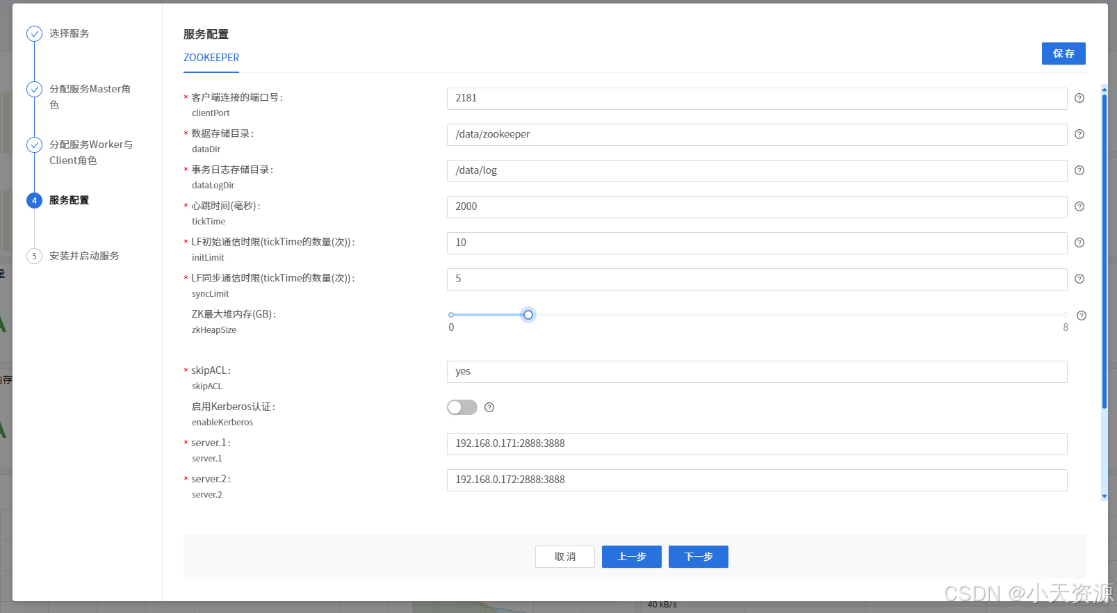Screen dimensions: 1117x613
Task: Click the 分配服务Worker与Client角色 step label
Action: (91, 152)
